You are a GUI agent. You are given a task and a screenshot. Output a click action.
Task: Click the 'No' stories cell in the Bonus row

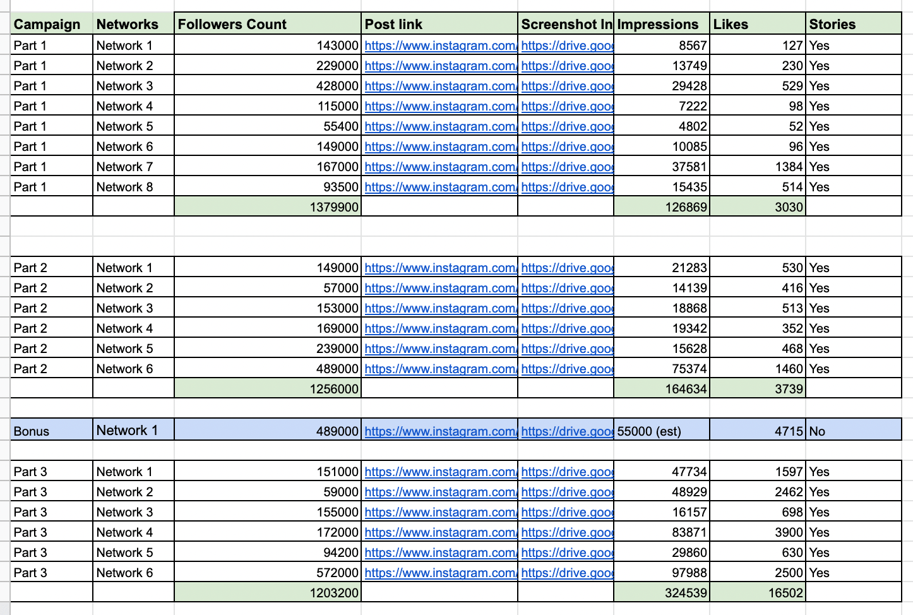tap(853, 431)
